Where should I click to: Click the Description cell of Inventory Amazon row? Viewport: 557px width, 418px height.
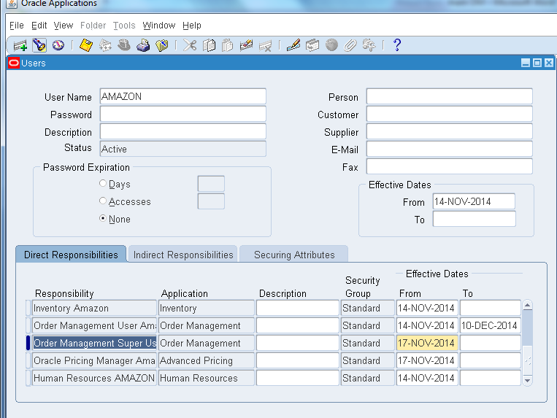click(298, 308)
